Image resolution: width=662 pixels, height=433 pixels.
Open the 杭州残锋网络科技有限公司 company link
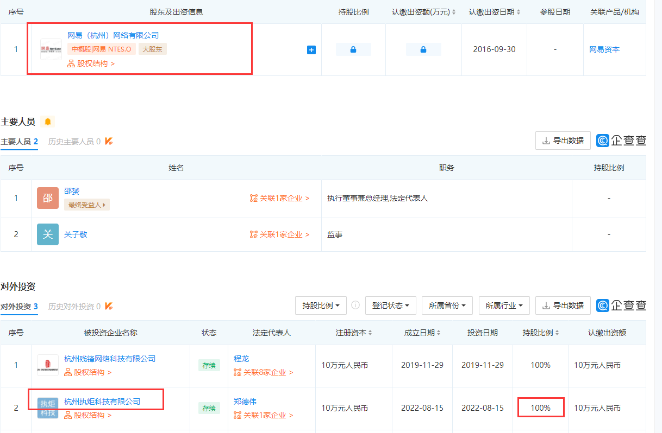point(110,359)
